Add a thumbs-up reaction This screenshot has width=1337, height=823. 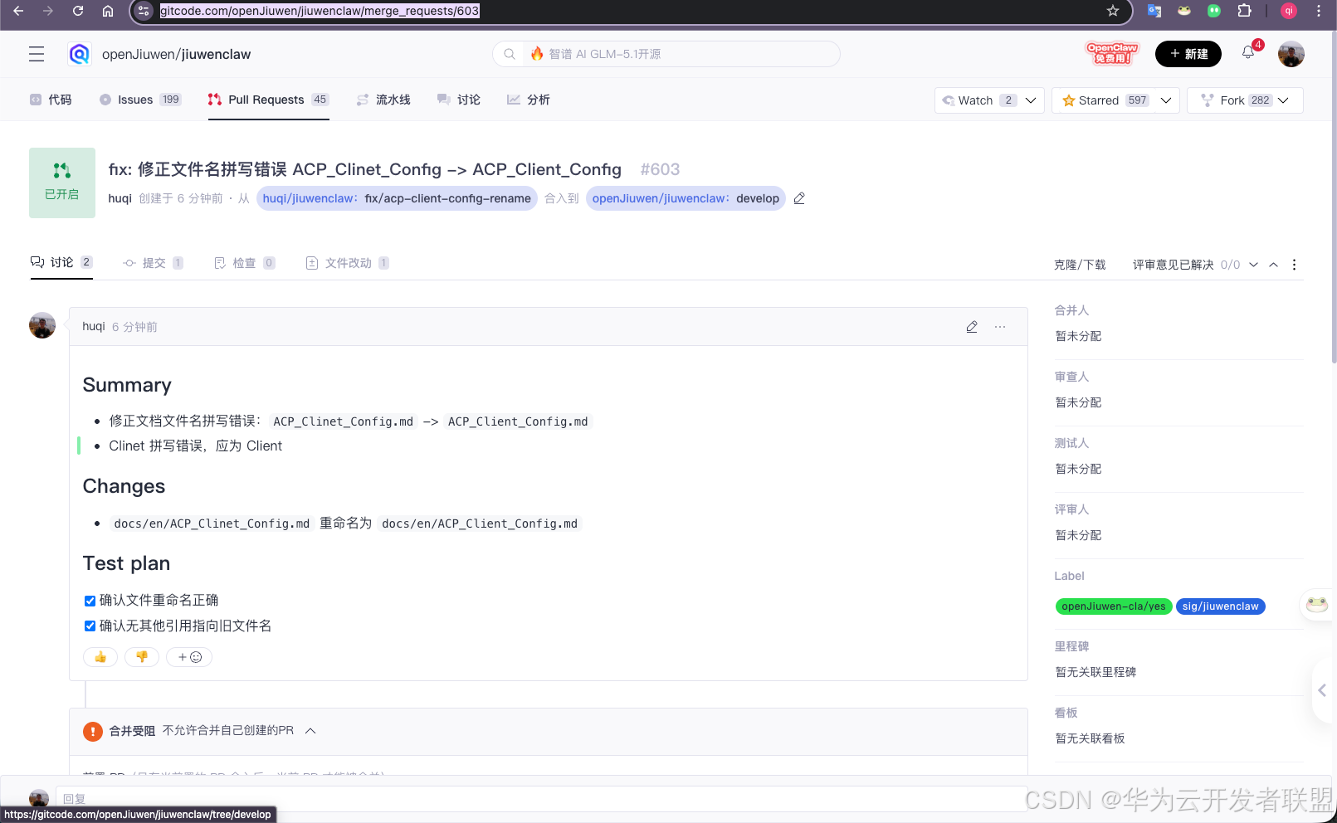point(100,657)
